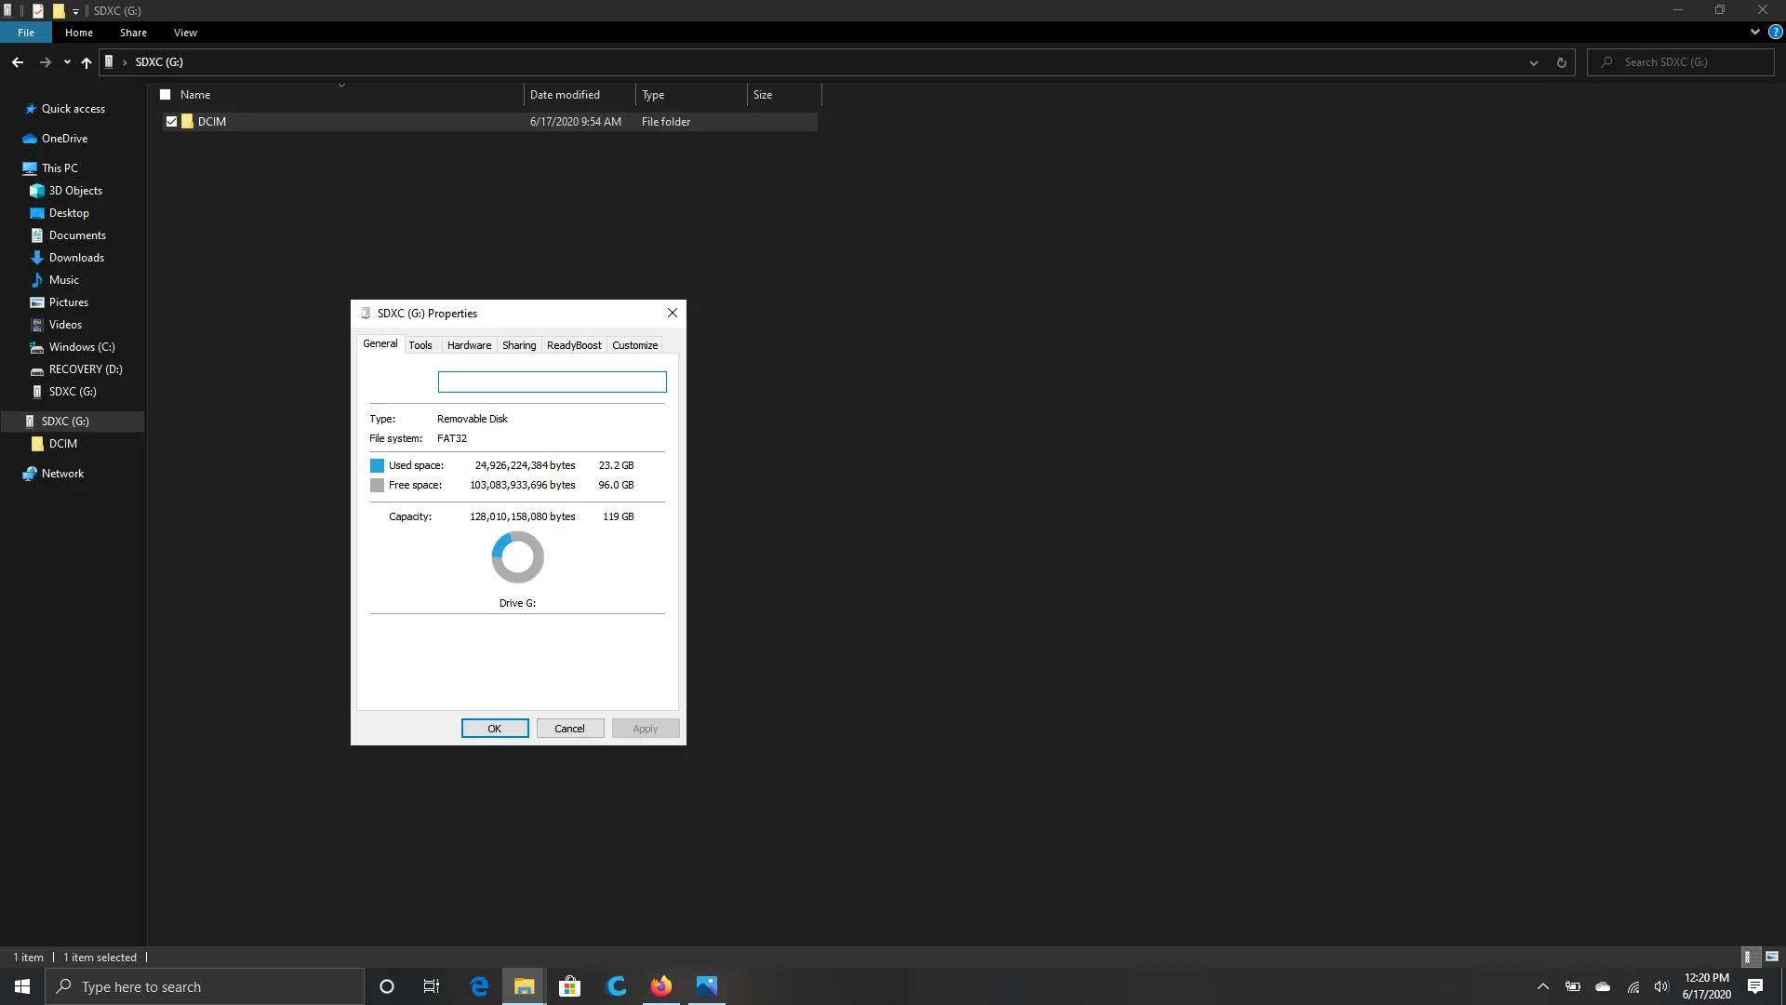This screenshot has width=1786, height=1005.
Task: Open Explorer help question mark
Action: click(x=1775, y=32)
